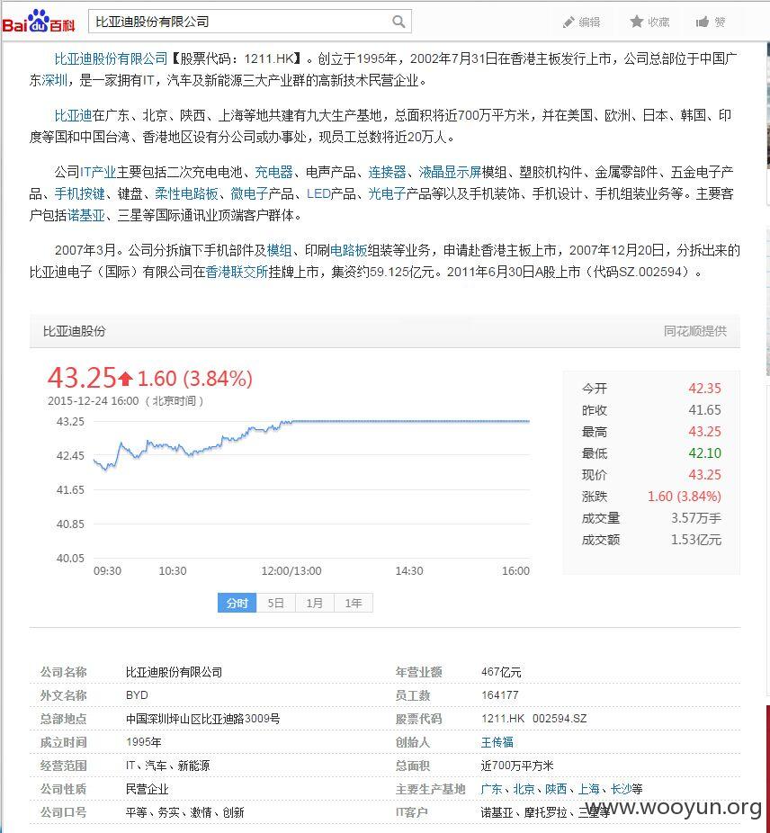The height and width of the screenshot is (833, 770).
Task: Open the 充电器 link
Action: [x=273, y=172]
